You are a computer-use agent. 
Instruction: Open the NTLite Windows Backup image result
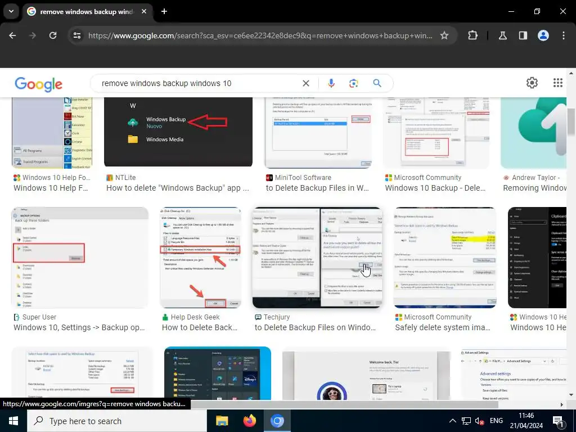coord(178,132)
